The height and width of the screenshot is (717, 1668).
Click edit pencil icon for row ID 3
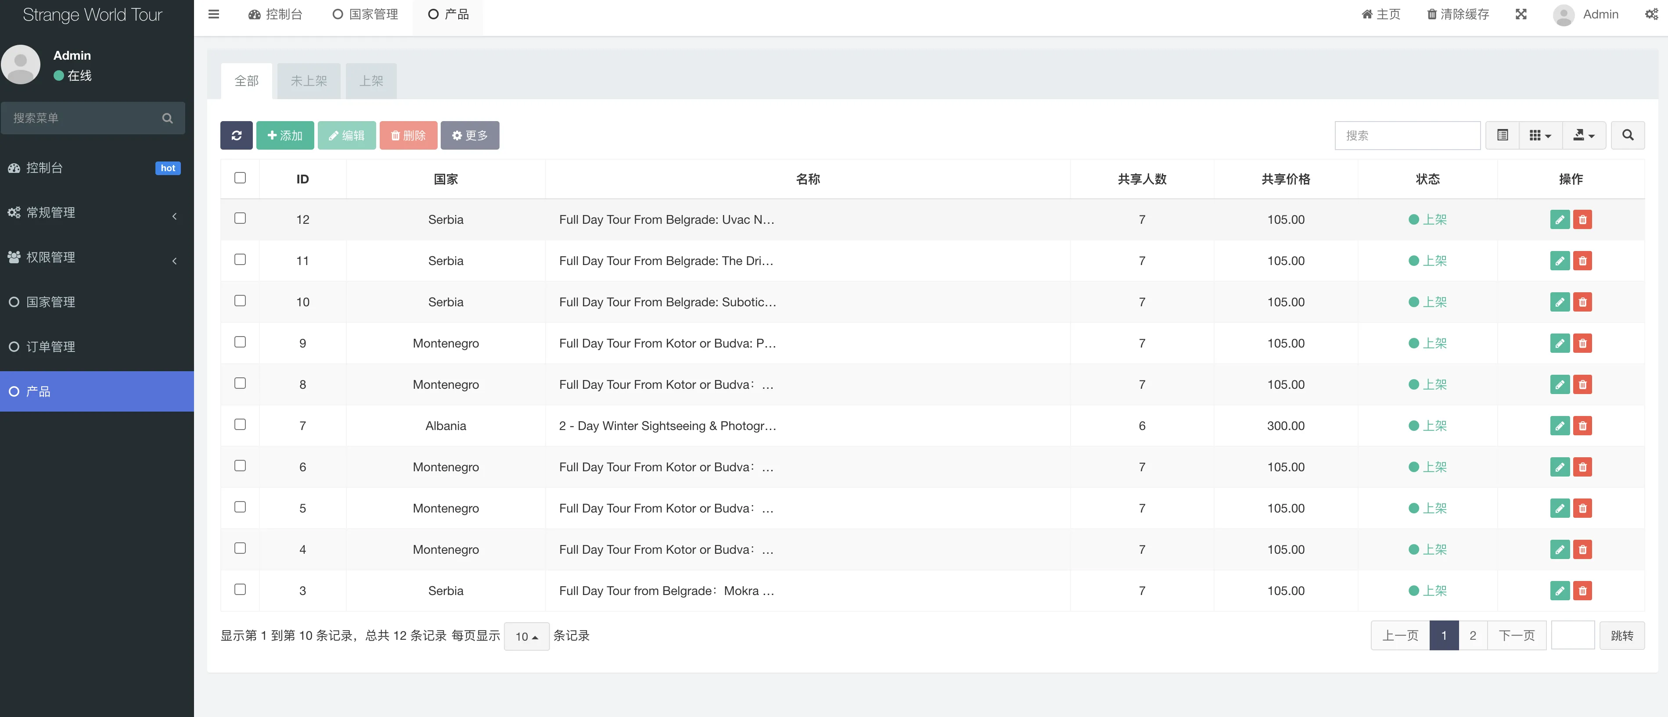pos(1560,591)
